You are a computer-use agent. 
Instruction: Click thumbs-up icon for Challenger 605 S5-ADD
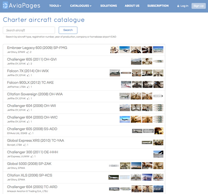[30, 133]
